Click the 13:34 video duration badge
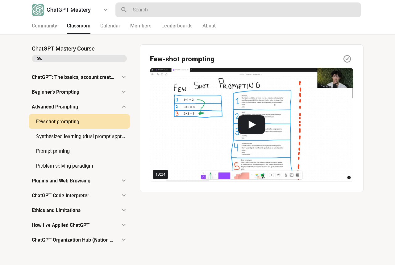The width and height of the screenshot is (395, 265). click(x=160, y=174)
